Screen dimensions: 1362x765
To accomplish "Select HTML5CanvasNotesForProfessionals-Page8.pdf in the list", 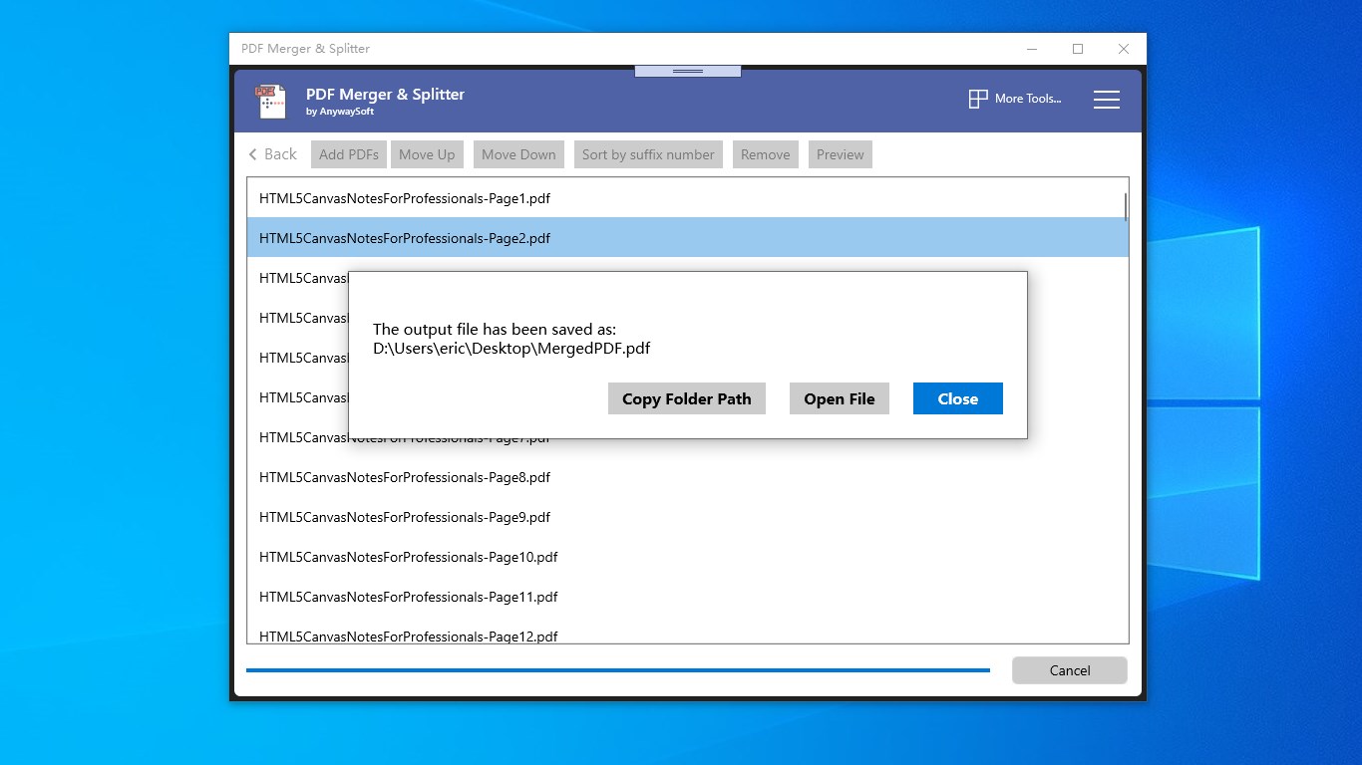I will (x=404, y=477).
